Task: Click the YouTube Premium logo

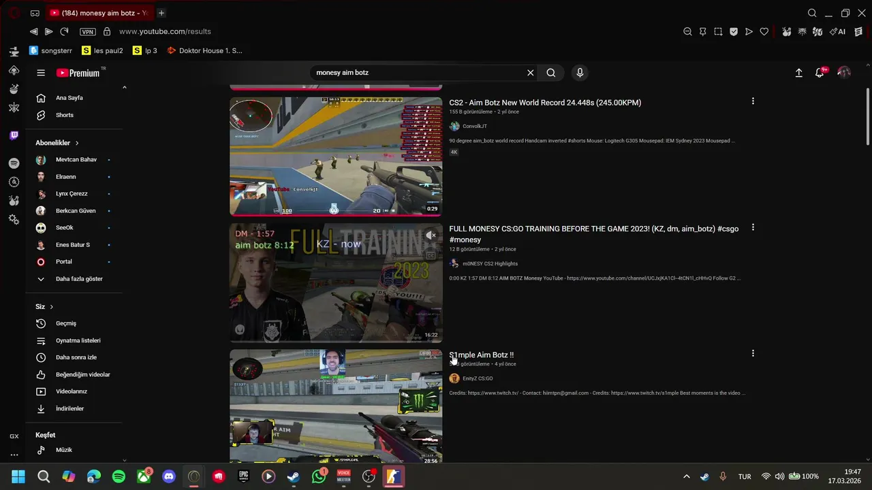Action: (x=78, y=73)
